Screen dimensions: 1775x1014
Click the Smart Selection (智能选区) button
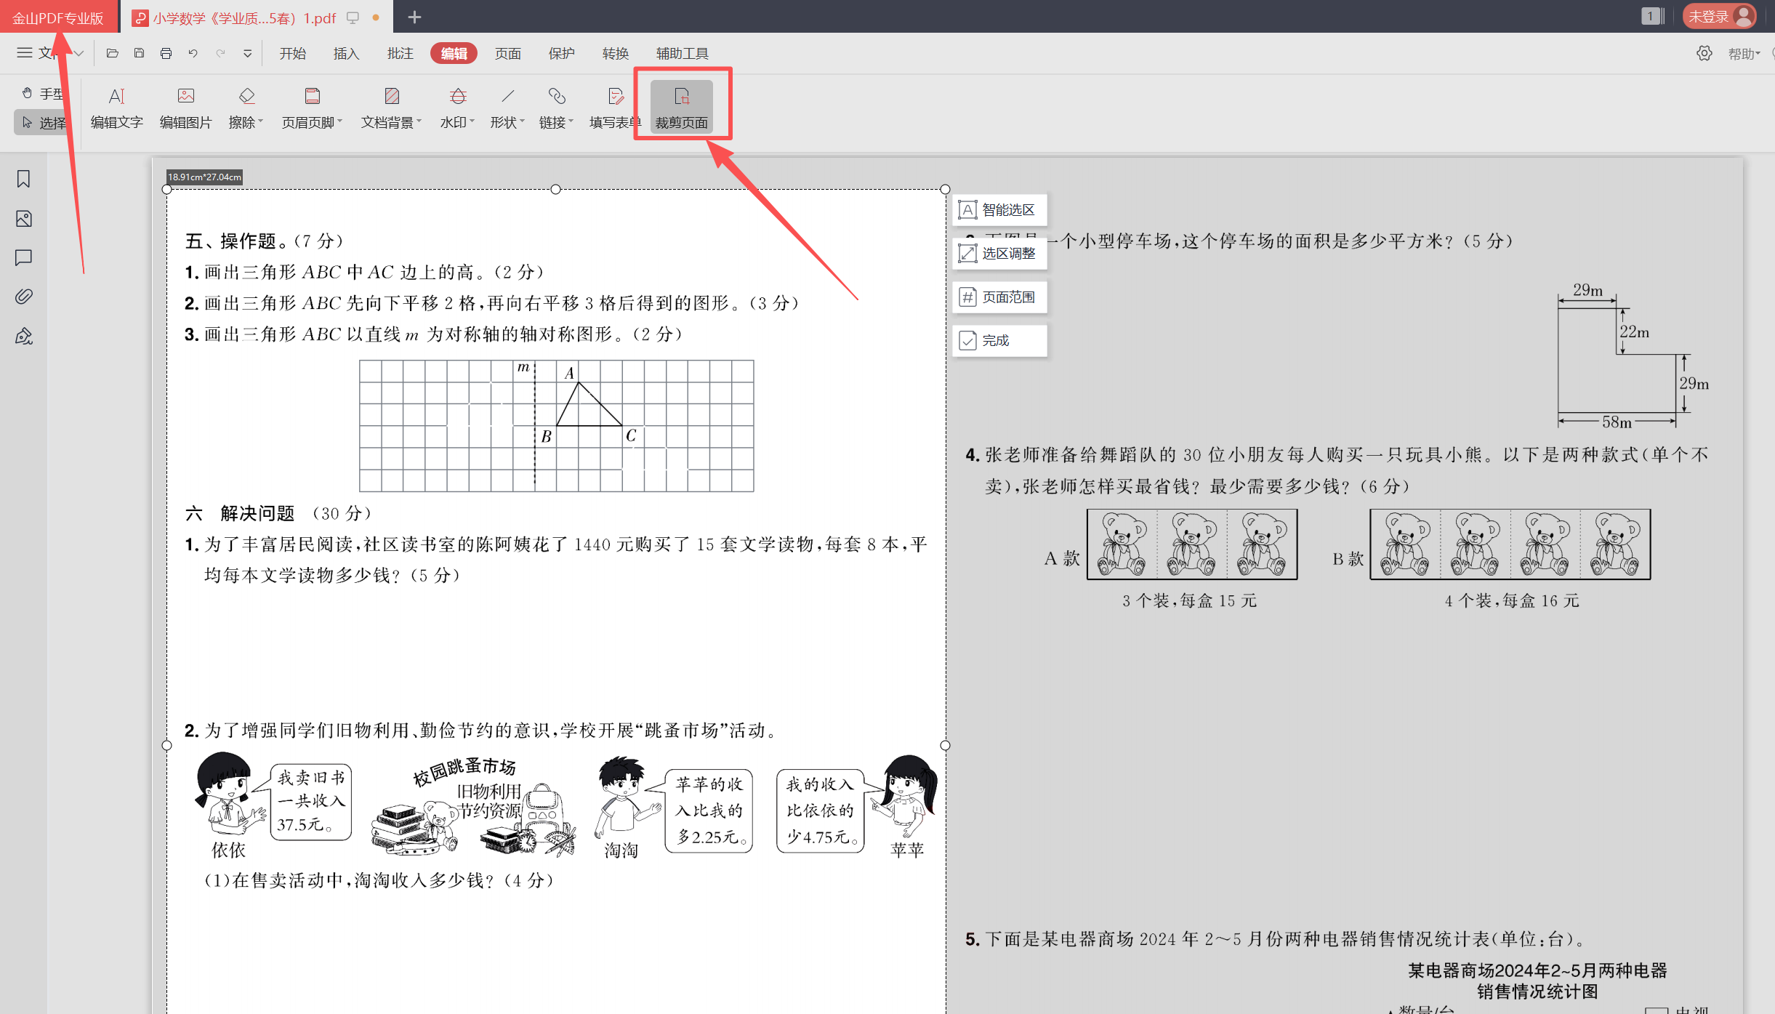(x=999, y=210)
